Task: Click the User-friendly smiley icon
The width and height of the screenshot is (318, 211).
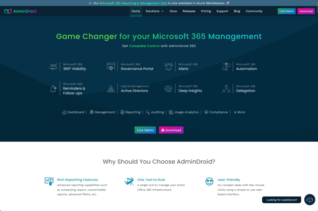Action: pyautogui.click(x=209, y=181)
